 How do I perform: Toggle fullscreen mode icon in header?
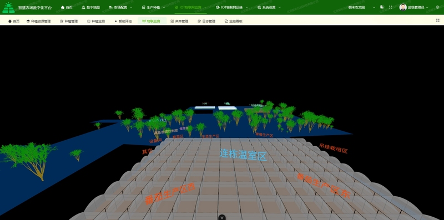coord(391,7)
